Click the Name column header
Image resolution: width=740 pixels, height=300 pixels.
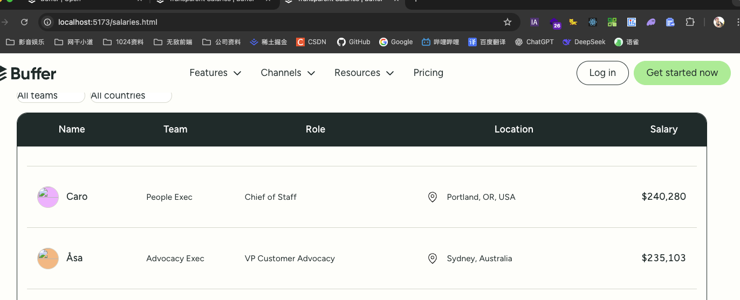point(72,129)
